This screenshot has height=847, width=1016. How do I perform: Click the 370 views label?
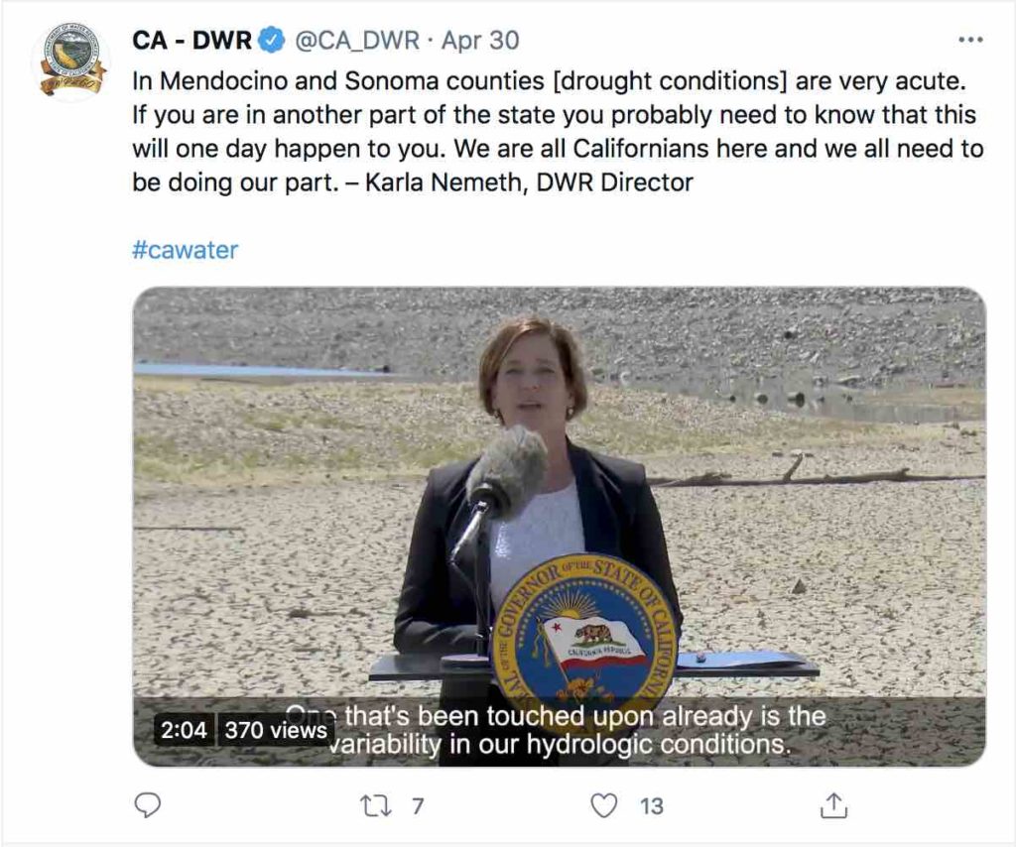276,731
